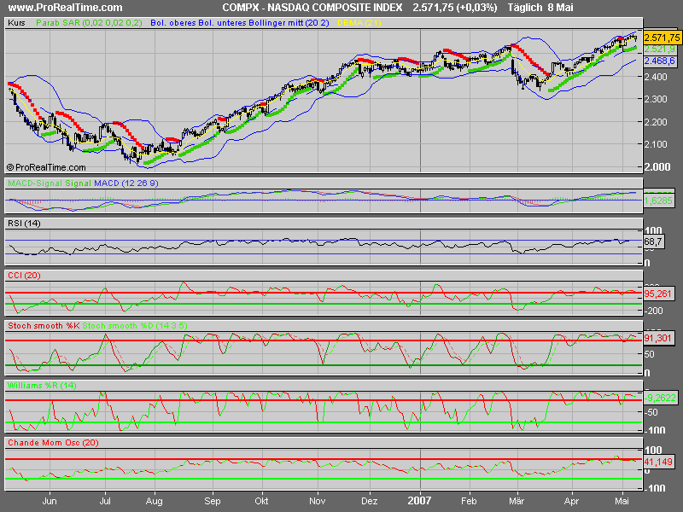Click the 2.571,75 (+0,03%) quote in the header
Viewport: 683px width, 512px height.
coord(455,8)
